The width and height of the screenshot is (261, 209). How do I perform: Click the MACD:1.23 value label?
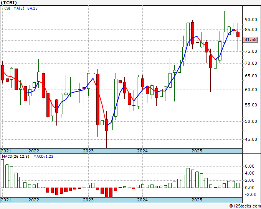(x=43, y=157)
